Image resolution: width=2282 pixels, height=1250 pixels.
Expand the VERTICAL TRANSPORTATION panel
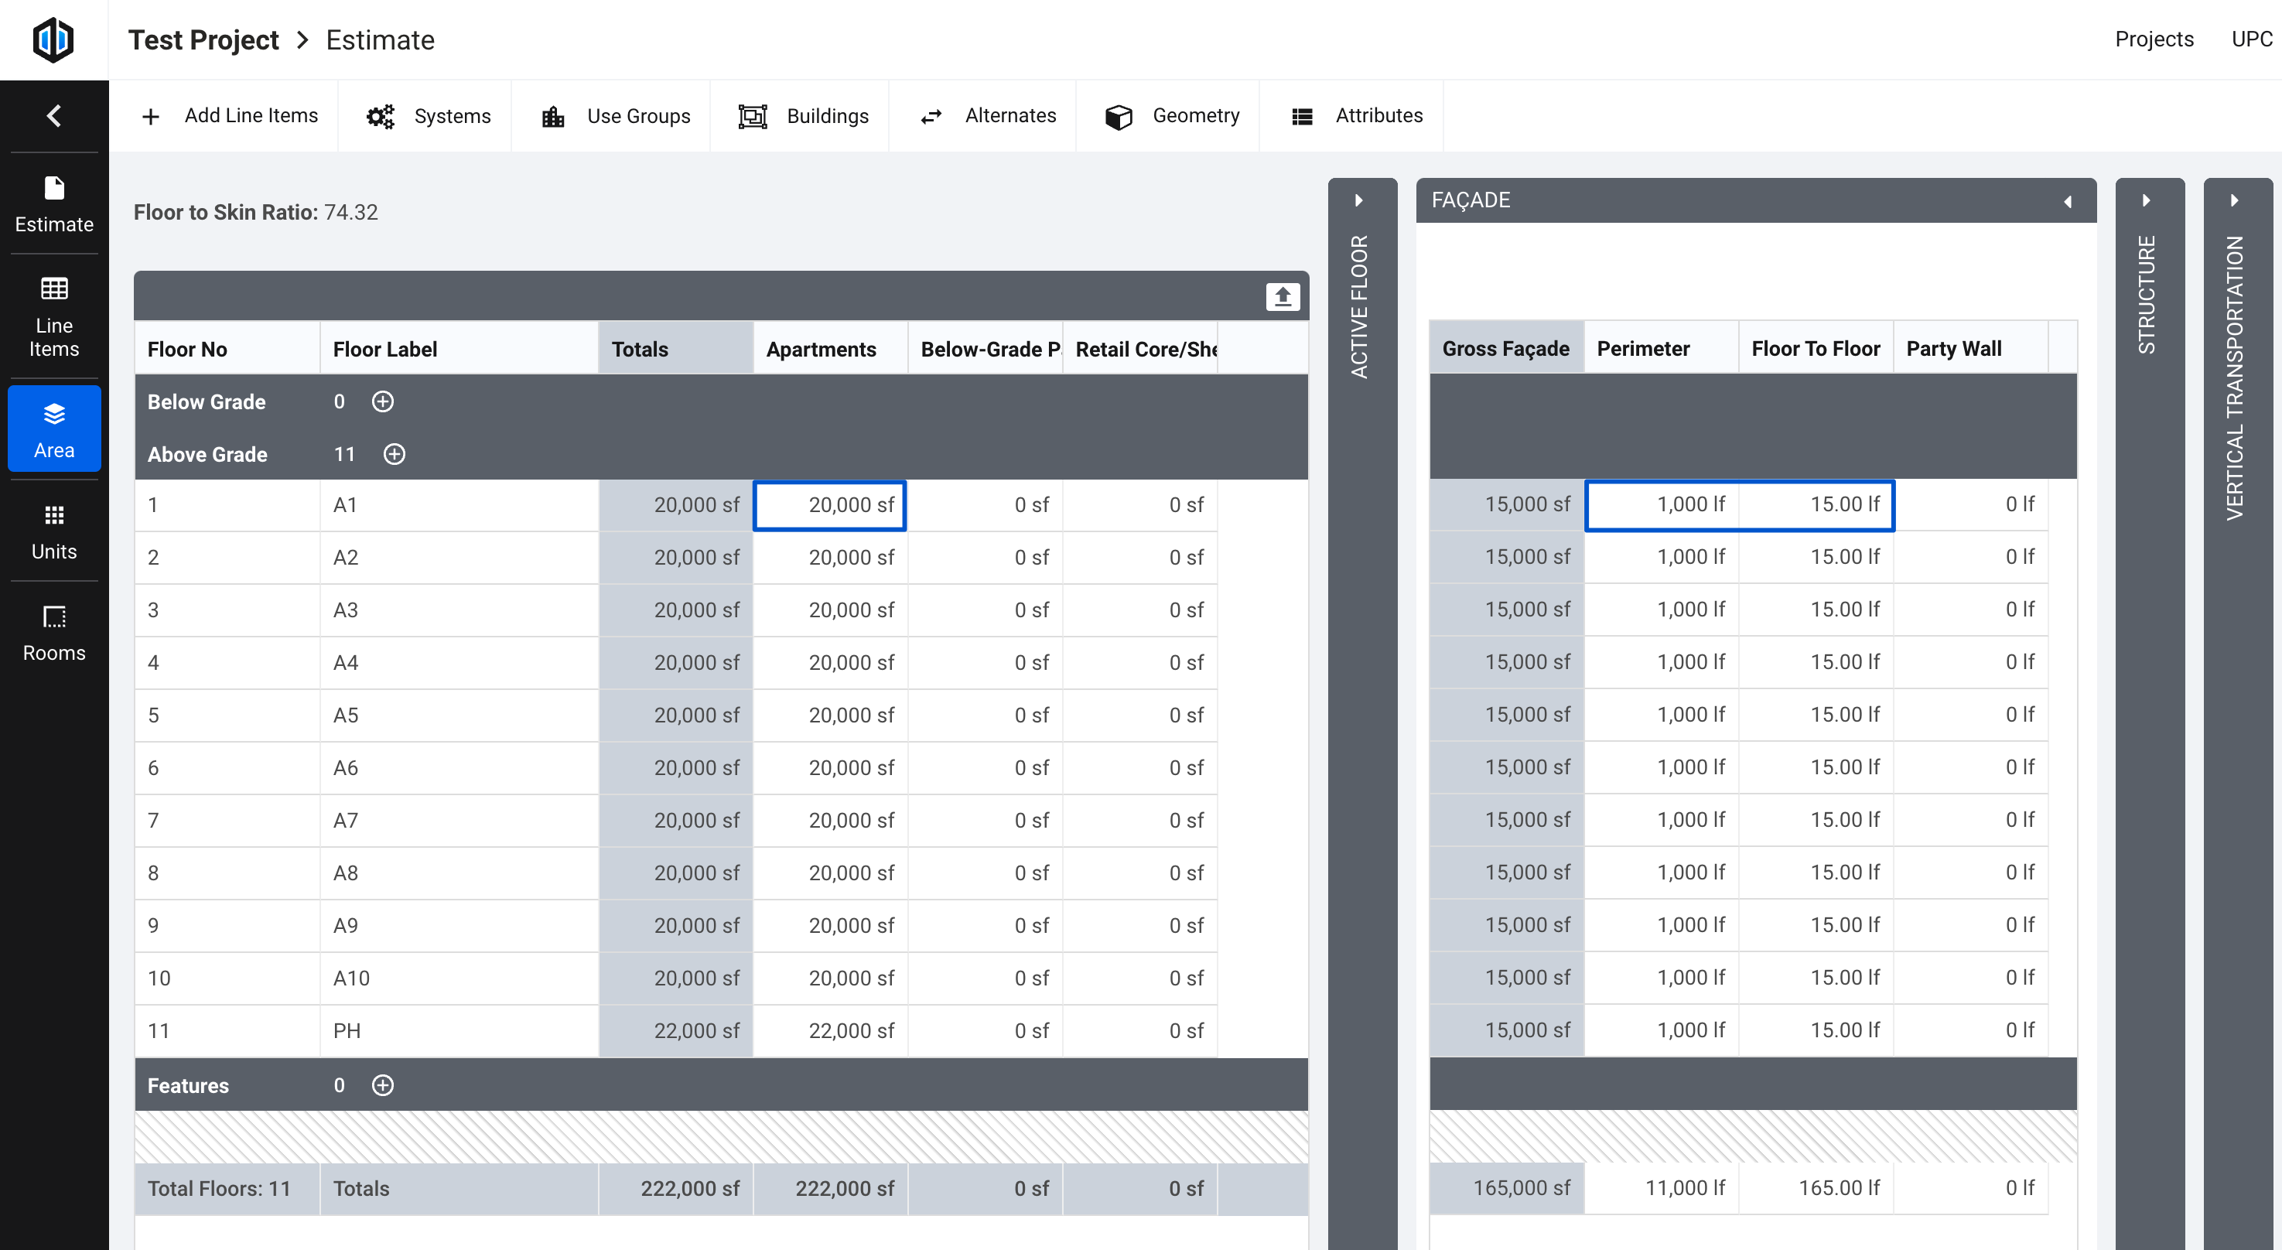(2236, 200)
